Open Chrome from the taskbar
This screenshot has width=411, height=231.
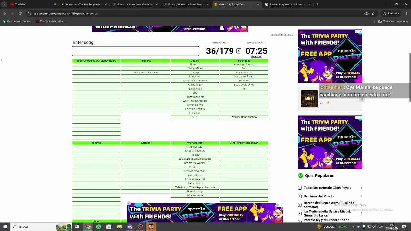(88, 227)
